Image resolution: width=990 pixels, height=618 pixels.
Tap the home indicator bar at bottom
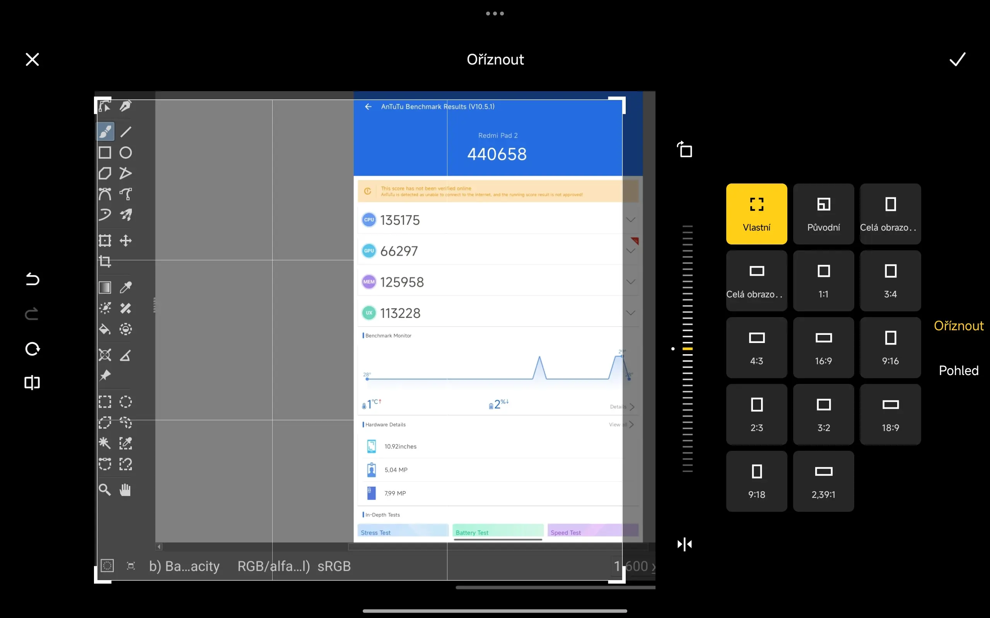tap(495, 611)
